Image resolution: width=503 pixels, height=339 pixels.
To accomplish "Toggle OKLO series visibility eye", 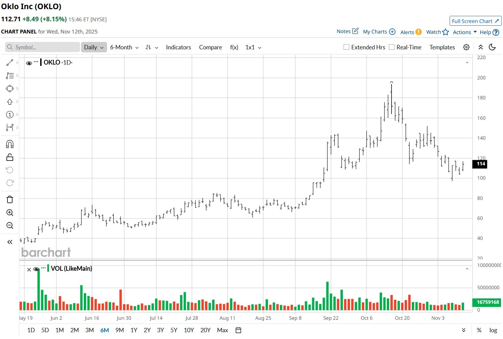I will (29, 63).
